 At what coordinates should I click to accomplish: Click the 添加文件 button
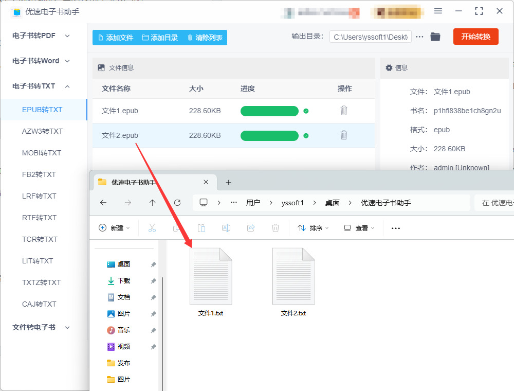click(x=116, y=38)
